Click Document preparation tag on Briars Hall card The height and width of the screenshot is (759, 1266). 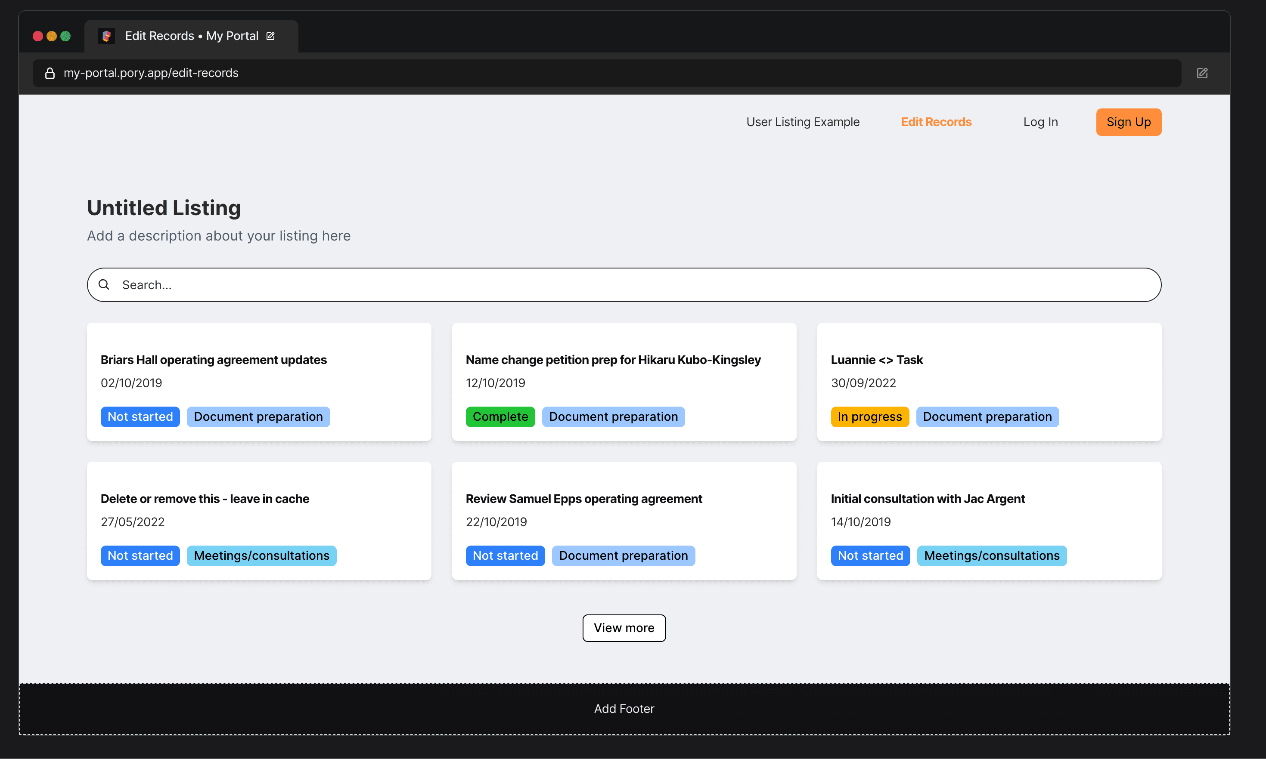(x=258, y=417)
